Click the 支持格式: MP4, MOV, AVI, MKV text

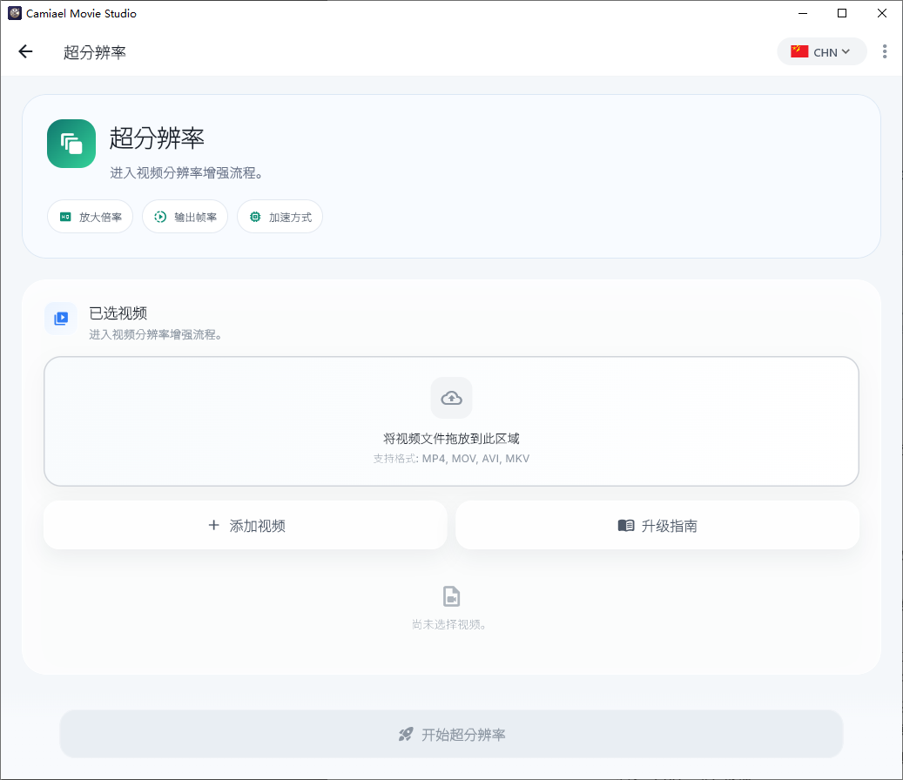tap(451, 459)
